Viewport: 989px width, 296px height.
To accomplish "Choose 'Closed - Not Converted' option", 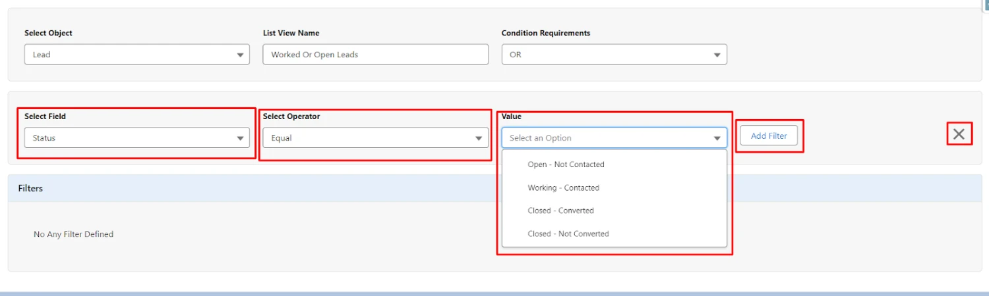I will pyautogui.click(x=568, y=234).
